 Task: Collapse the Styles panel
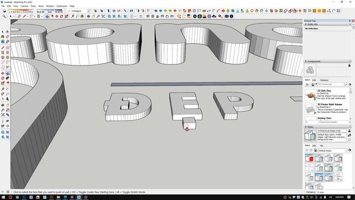click(306, 127)
